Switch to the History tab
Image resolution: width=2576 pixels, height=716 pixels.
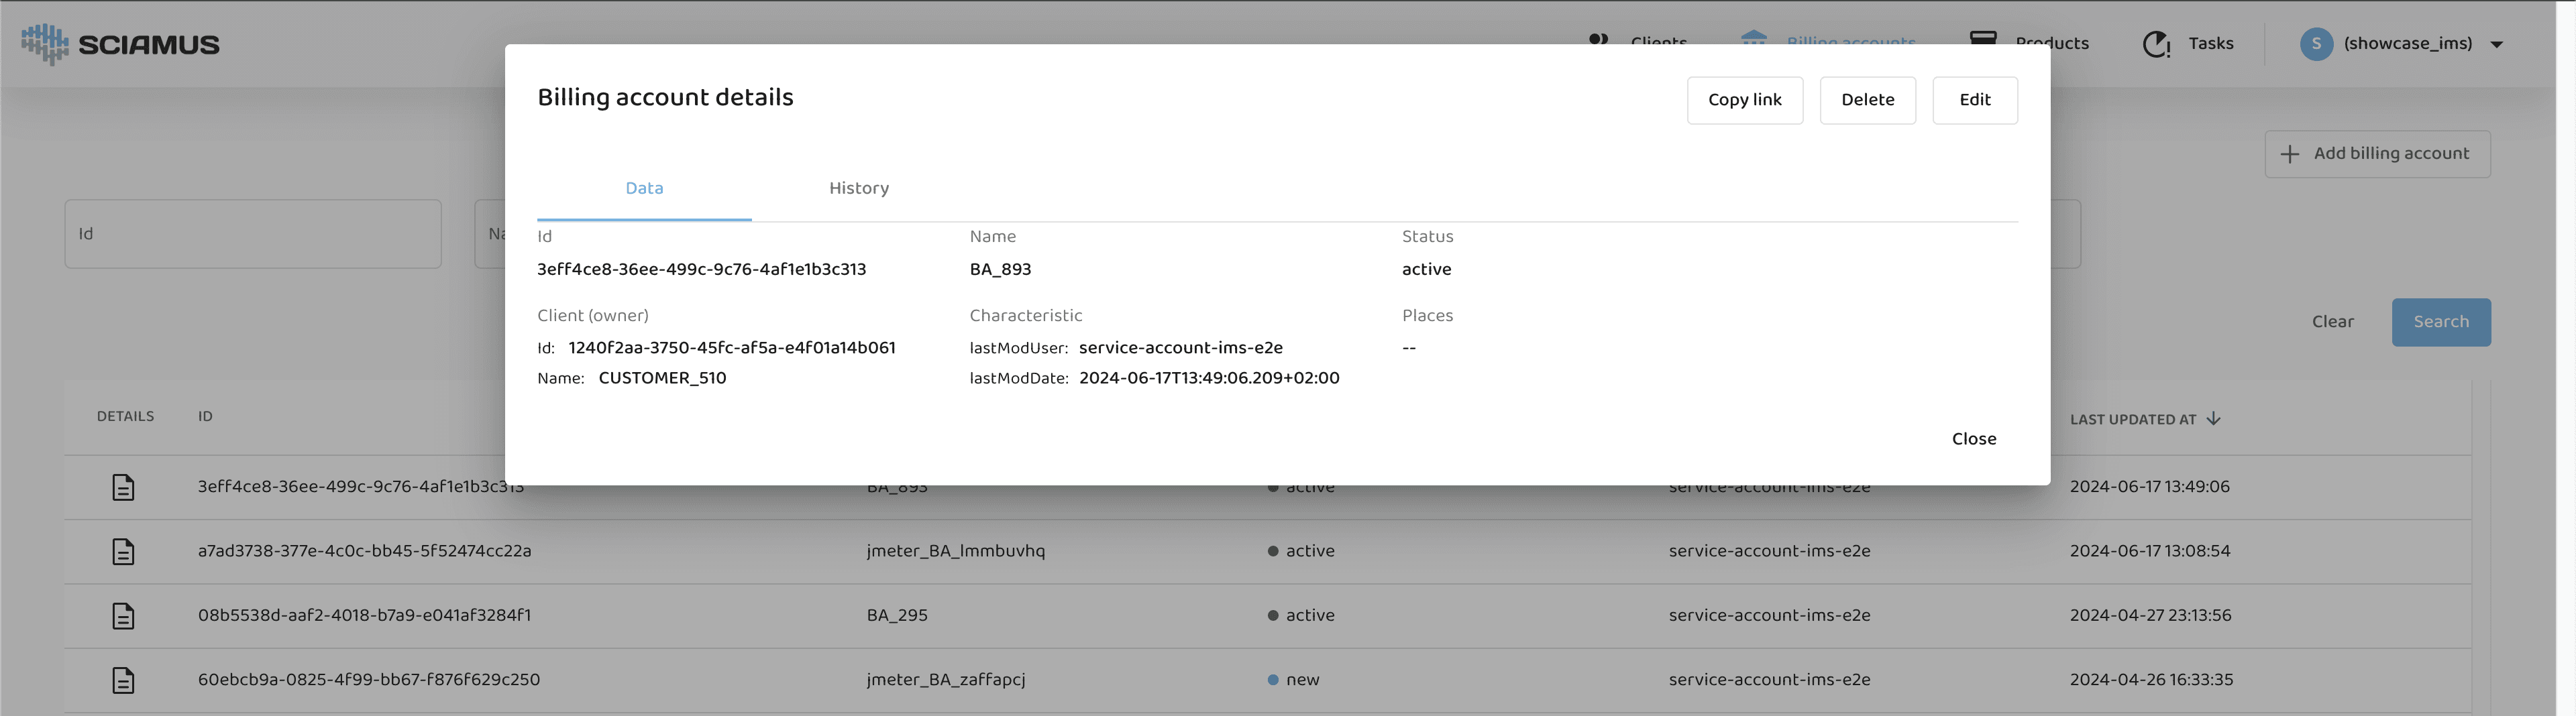coord(858,188)
